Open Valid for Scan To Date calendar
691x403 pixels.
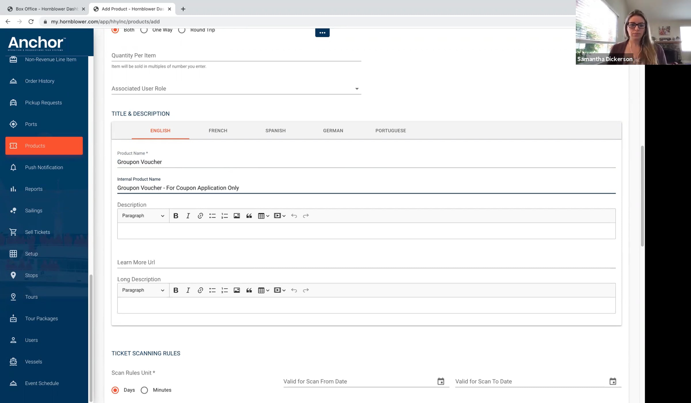point(613,381)
